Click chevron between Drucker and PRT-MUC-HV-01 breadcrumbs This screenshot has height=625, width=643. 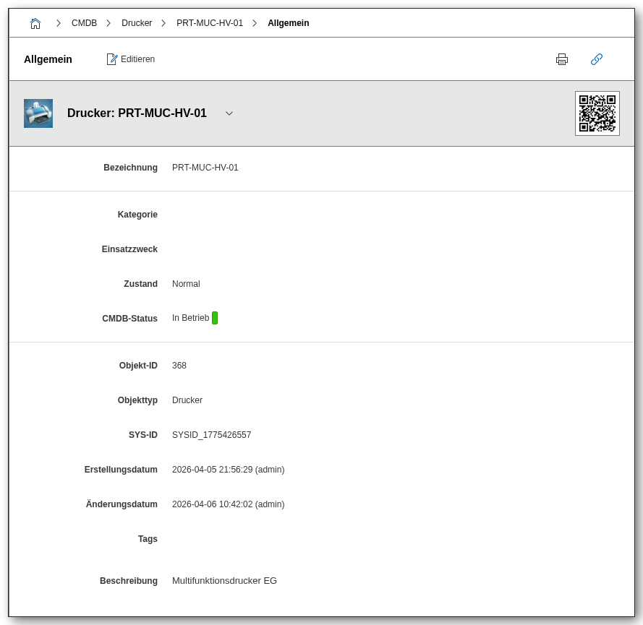[163, 23]
